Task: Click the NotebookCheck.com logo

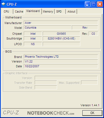Action: pos(51,113)
